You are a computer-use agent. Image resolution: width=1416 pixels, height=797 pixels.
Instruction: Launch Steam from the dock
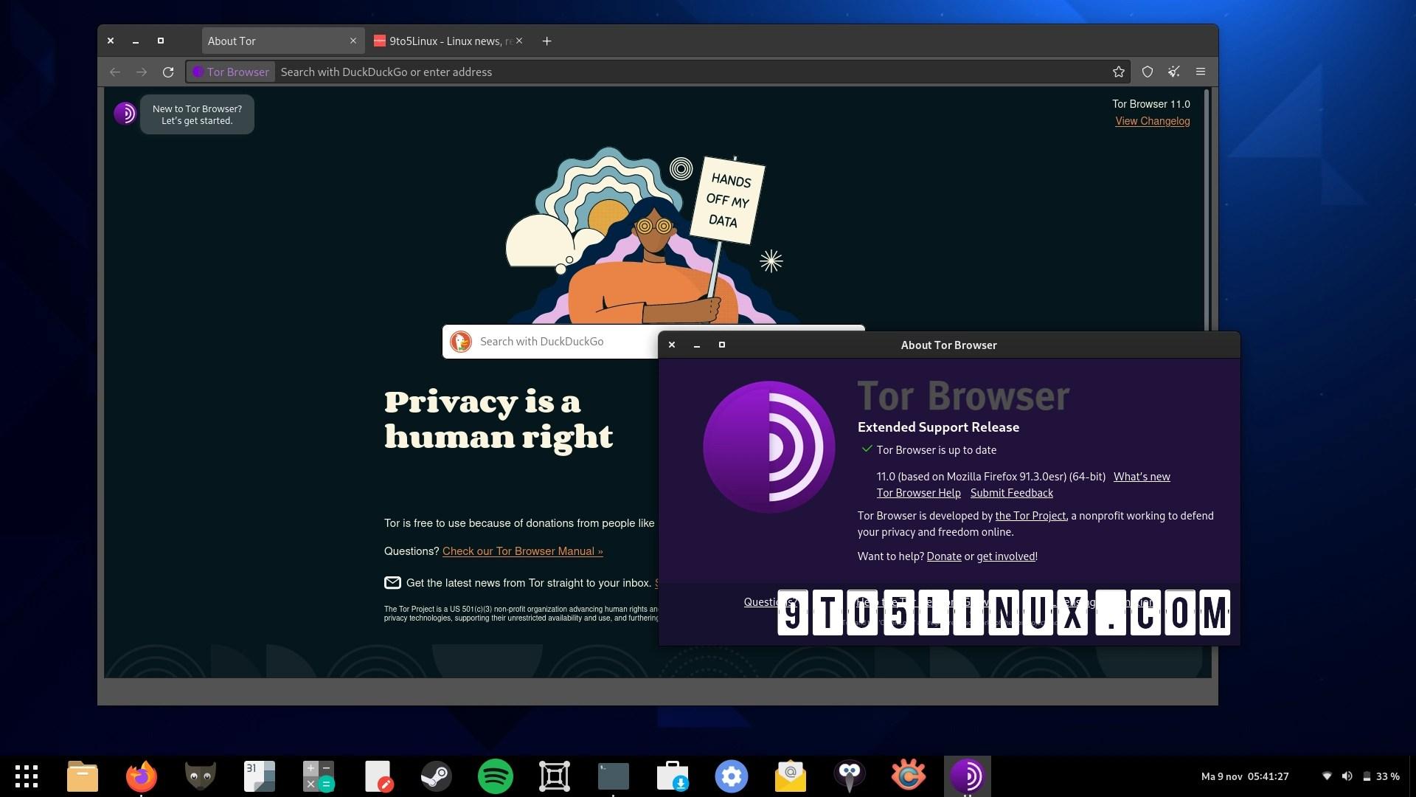click(437, 776)
